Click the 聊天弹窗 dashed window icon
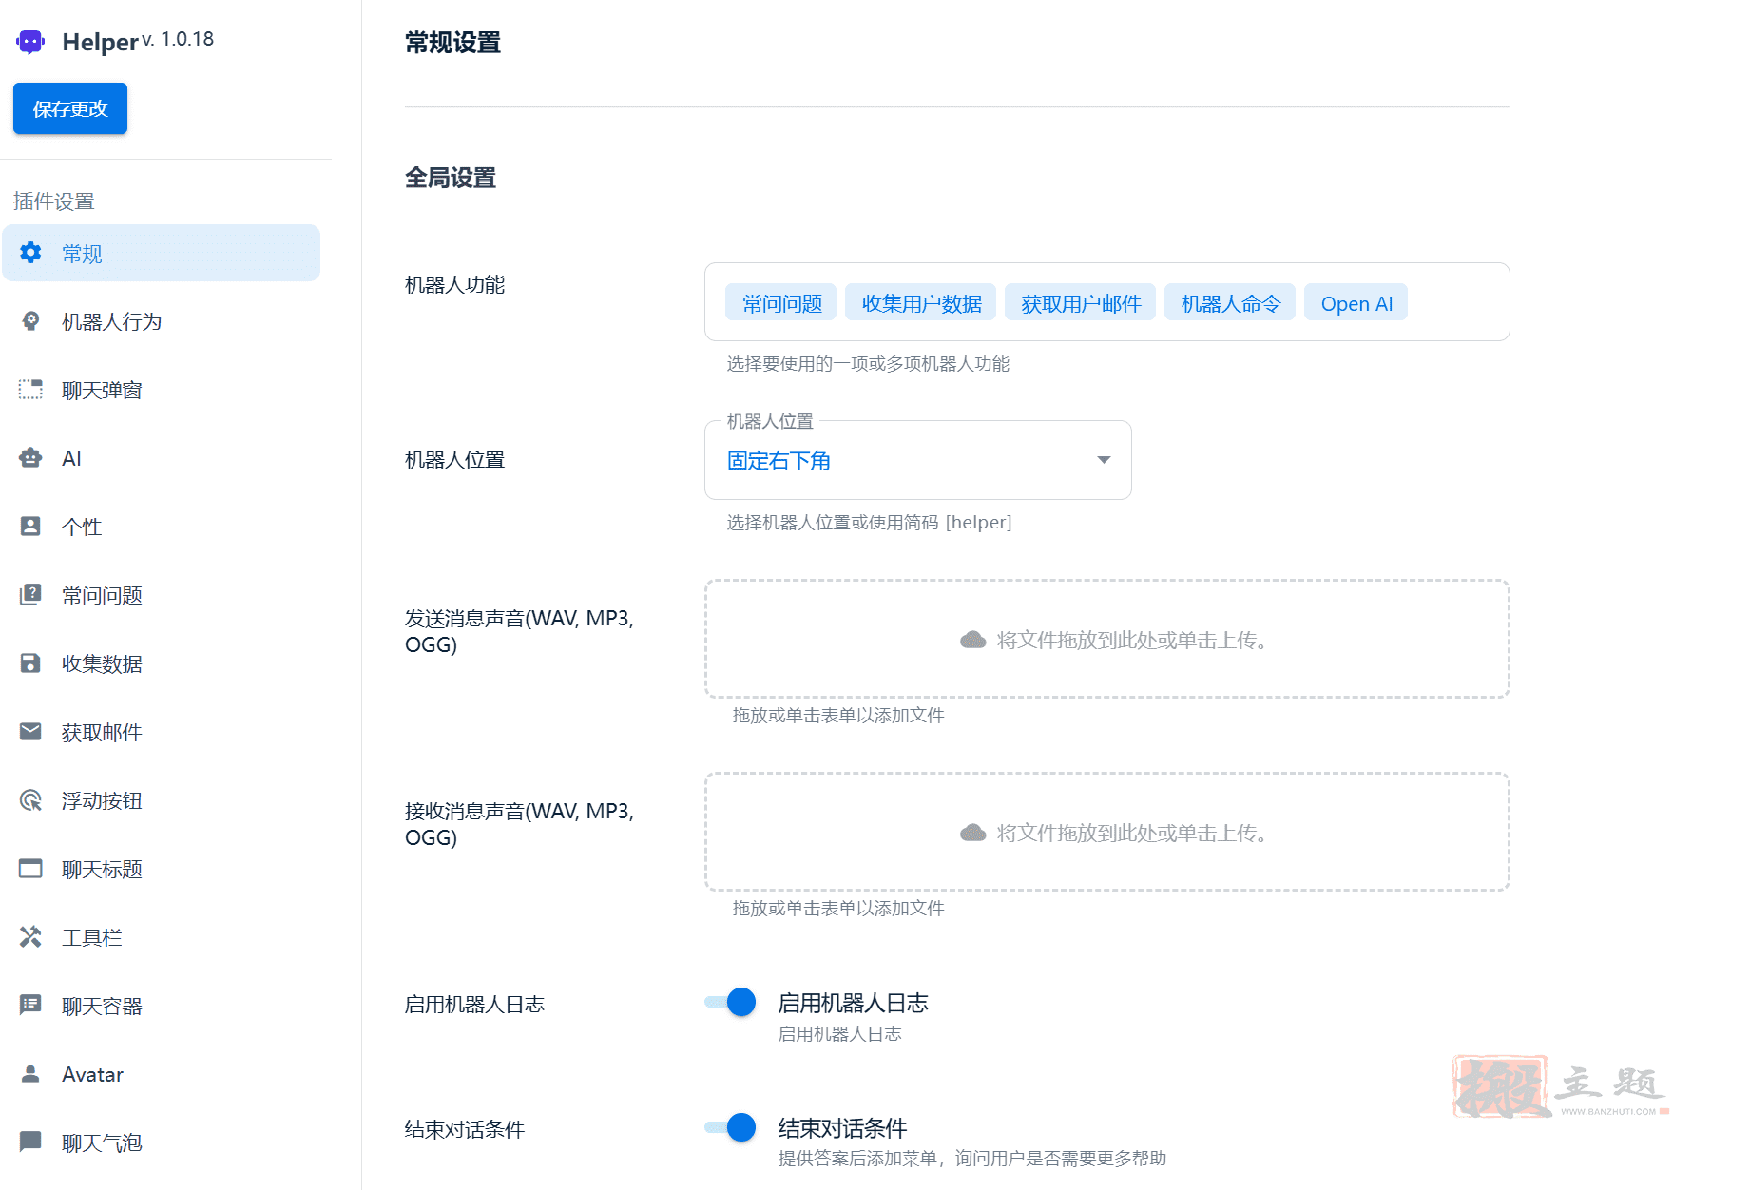1750x1190 pixels. pyautogui.click(x=30, y=390)
